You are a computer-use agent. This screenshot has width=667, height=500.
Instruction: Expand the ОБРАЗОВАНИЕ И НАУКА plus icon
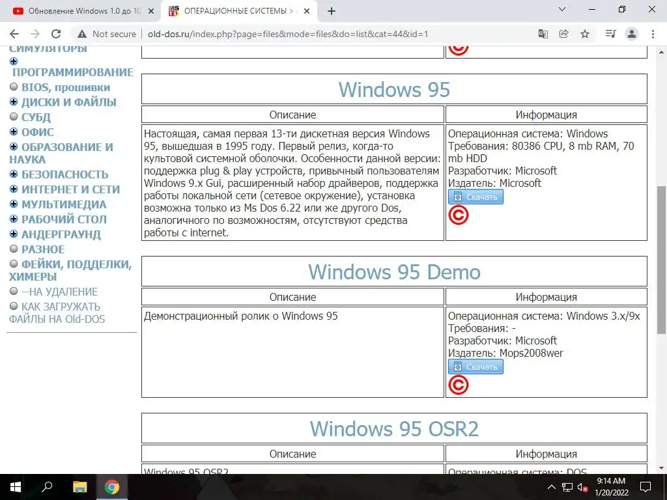tap(14, 146)
